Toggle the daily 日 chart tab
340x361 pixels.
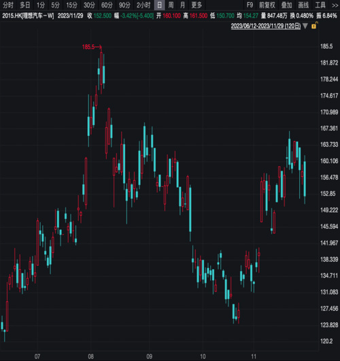click(x=159, y=5)
